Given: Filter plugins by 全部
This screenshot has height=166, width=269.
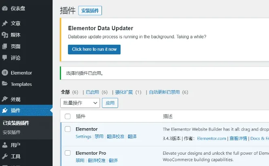Looking at the screenshot, I should tap(65, 92).
